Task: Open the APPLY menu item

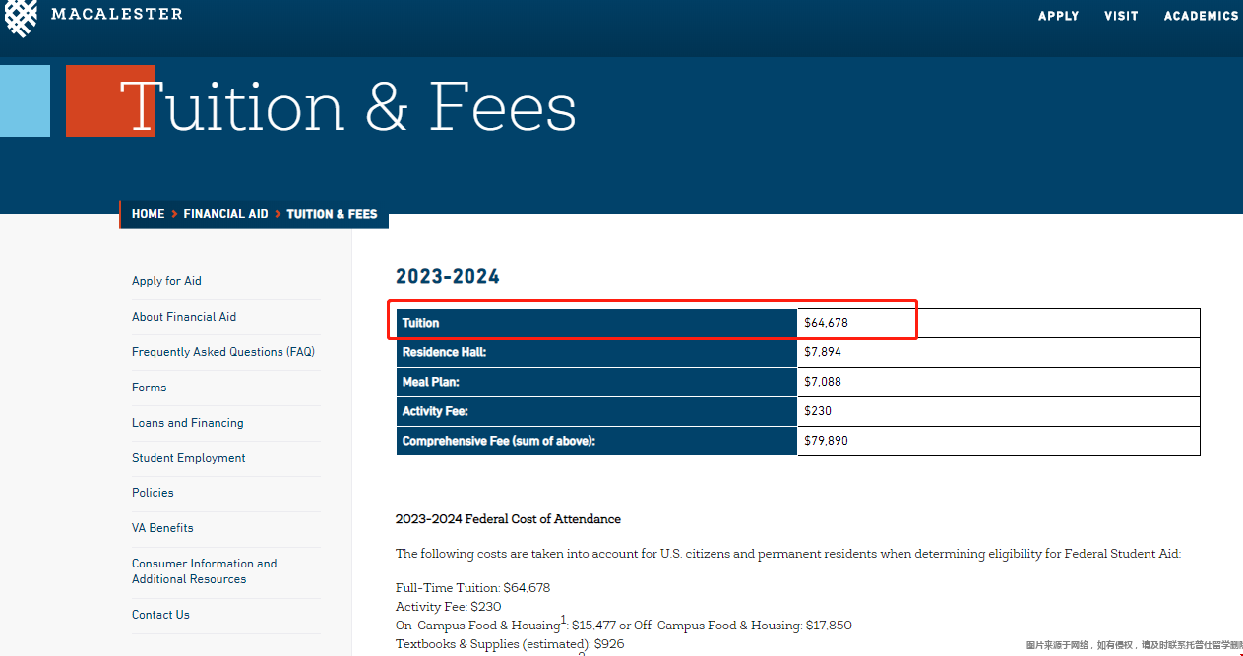Action: [x=1058, y=16]
